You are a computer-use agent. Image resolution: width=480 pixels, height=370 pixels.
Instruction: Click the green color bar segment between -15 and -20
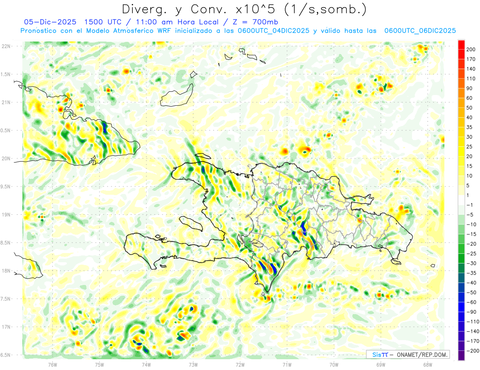tap(461, 239)
